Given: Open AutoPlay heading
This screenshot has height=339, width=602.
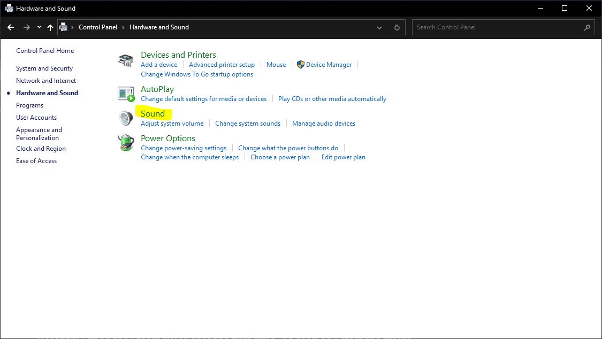Looking at the screenshot, I should pos(157,89).
